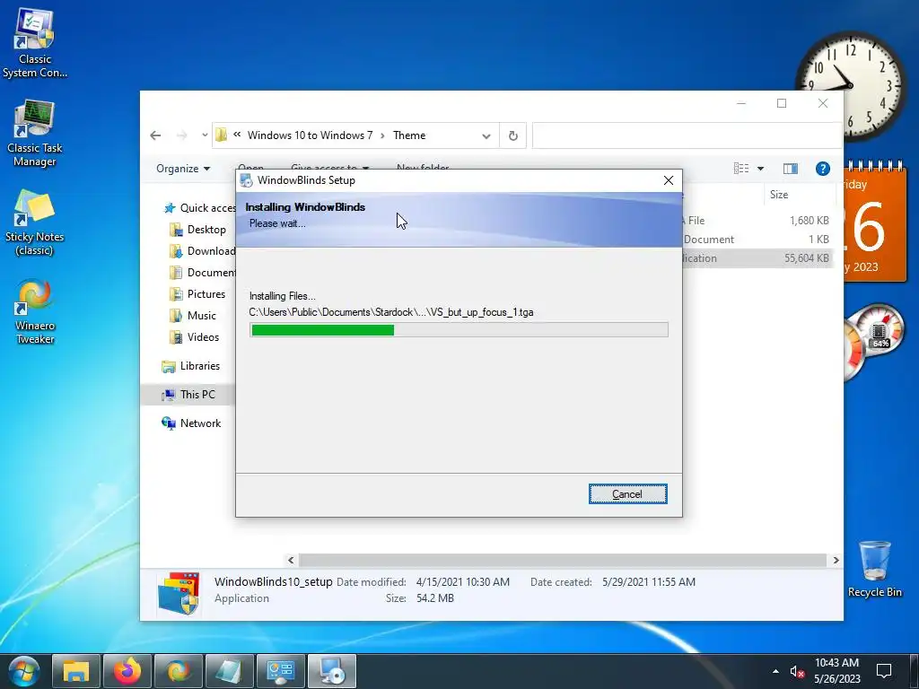Screen dimensions: 919x689
Task: Click the Show desktop button
Action: (x=913, y=671)
